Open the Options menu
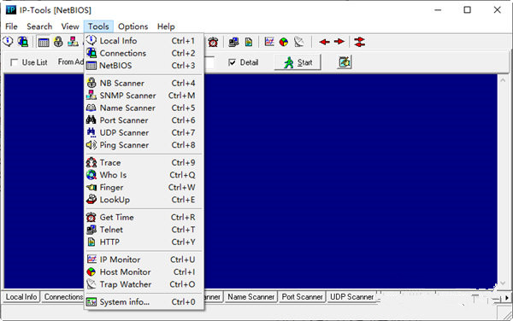The width and height of the screenshot is (513, 321). pyautogui.click(x=133, y=26)
